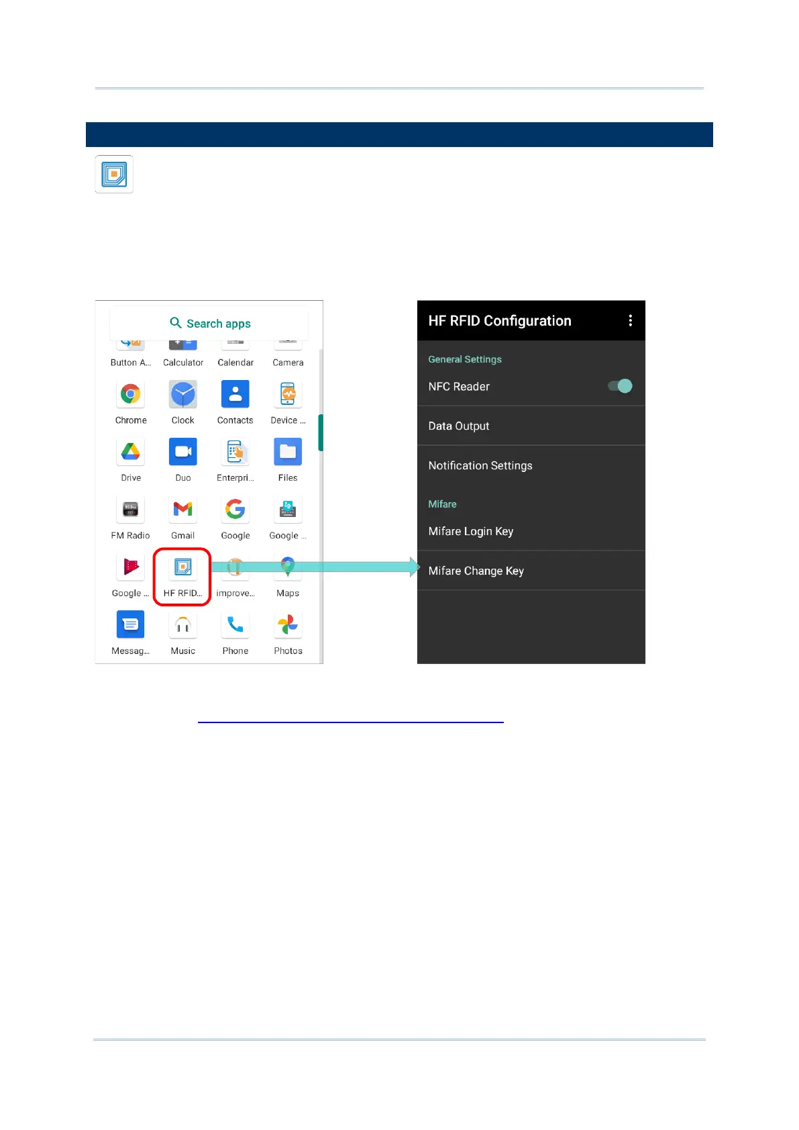Launch the Duo video app
Viewport: 799px width, 1130px height.
[x=183, y=453]
